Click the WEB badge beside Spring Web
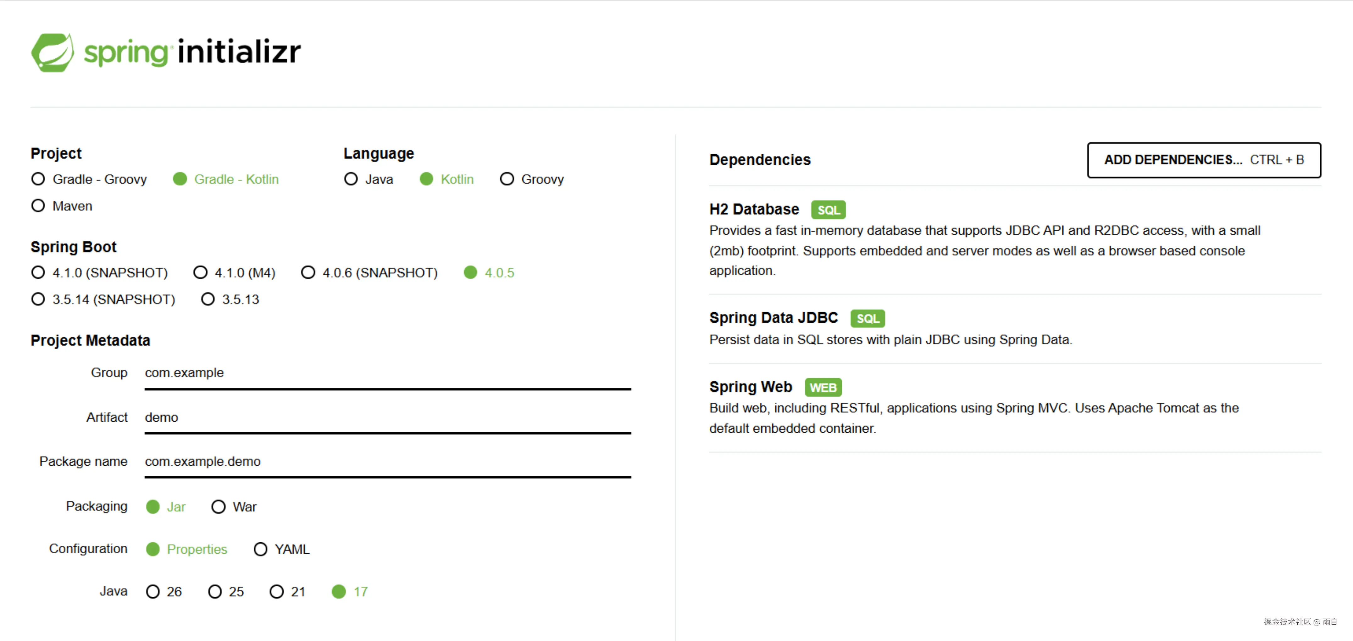Viewport: 1353px width, 641px height. (x=823, y=387)
